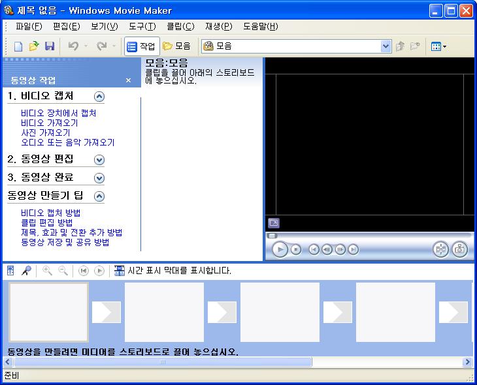Step to next frame button
Image resolution: width=477 pixels, height=385 pixels.
[340, 250]
